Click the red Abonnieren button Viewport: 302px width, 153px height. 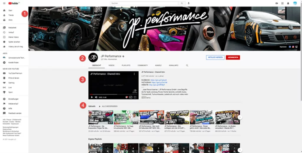click(233, 57)
